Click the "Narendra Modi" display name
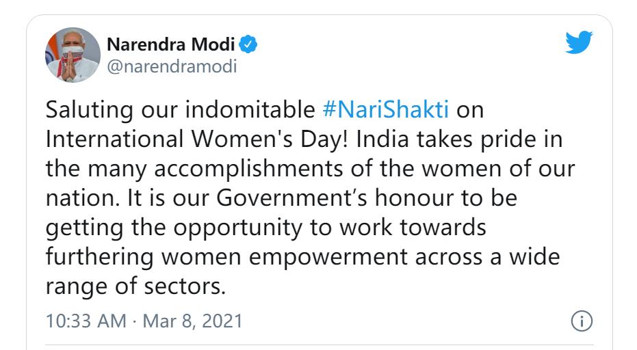 (171, 46)
